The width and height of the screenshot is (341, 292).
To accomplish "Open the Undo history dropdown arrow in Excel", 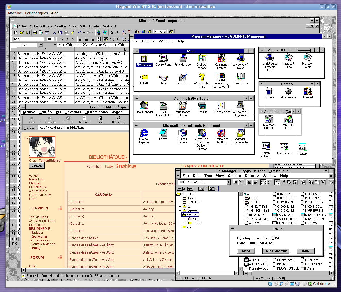I will [x=84, y=33].
